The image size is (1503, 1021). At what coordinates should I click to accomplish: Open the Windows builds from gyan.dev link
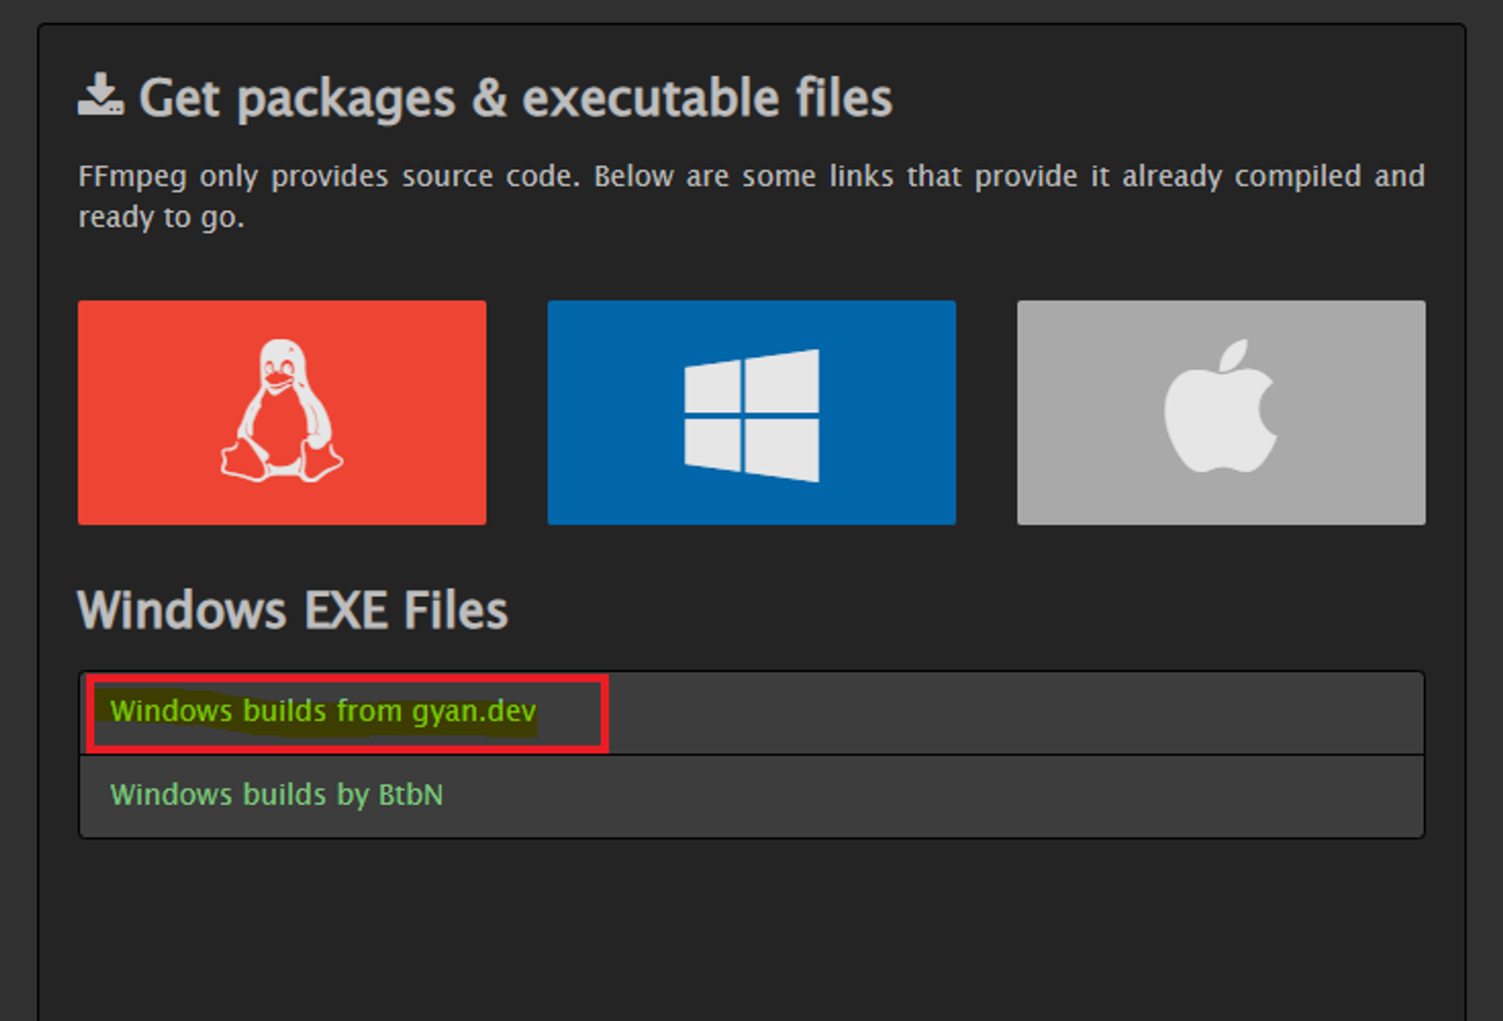(x=323, y=711)
